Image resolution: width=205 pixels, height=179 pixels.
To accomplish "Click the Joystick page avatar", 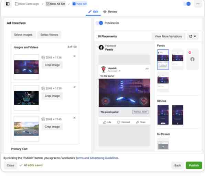I will pos(104,69).
